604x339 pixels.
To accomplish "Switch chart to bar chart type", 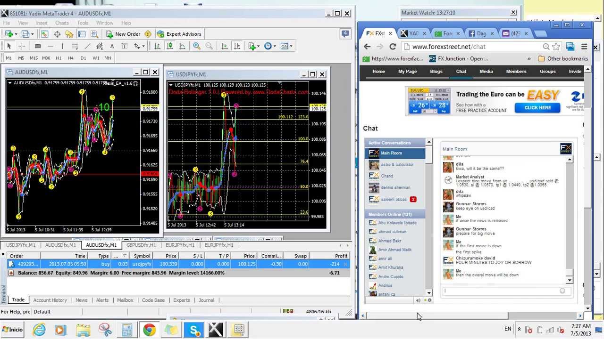I will coord(157,46).
